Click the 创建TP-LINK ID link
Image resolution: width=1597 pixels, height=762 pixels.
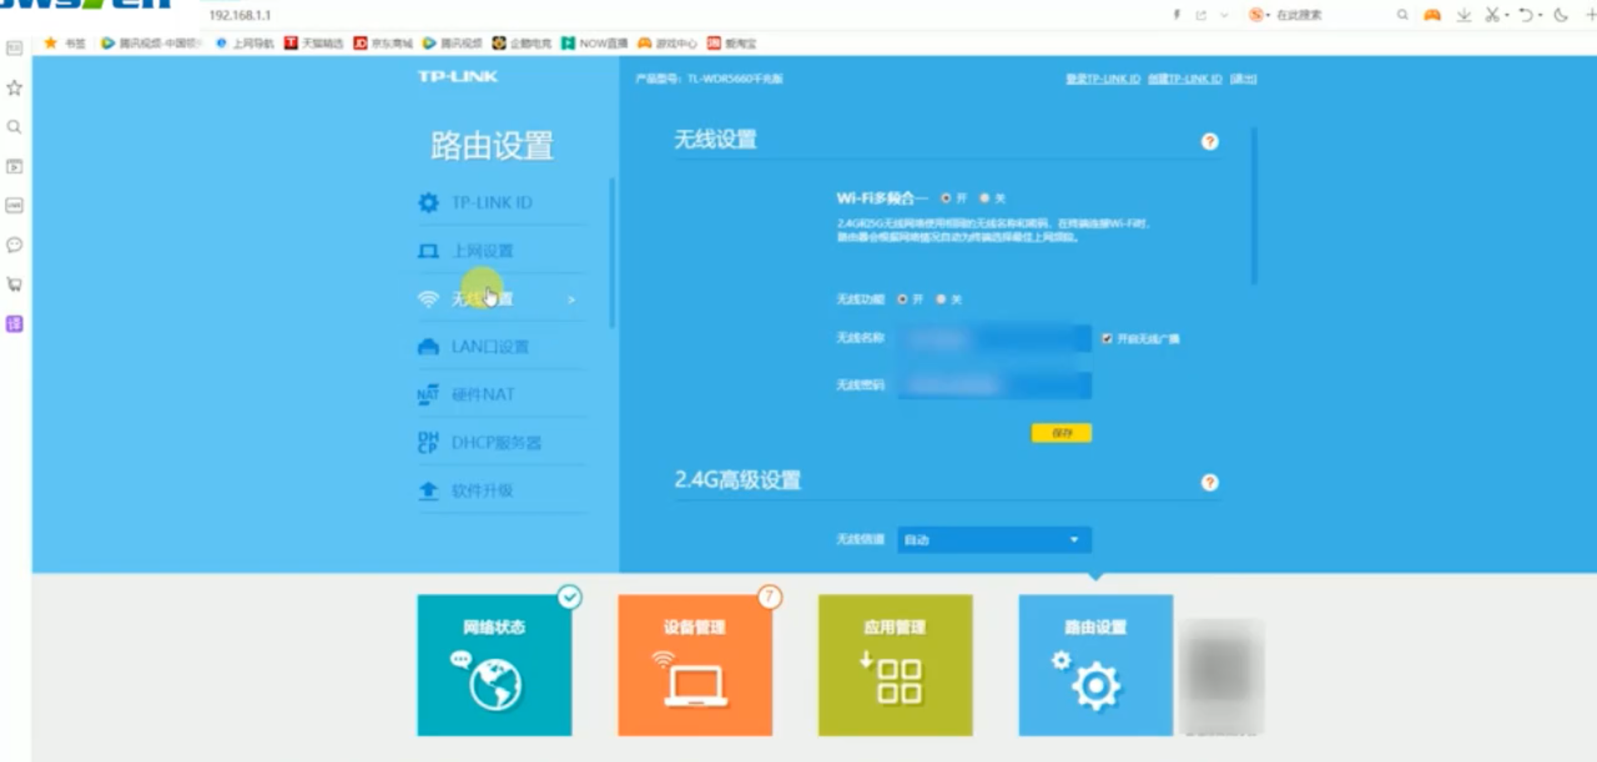pyautogui.click(x=1184, y=79)
